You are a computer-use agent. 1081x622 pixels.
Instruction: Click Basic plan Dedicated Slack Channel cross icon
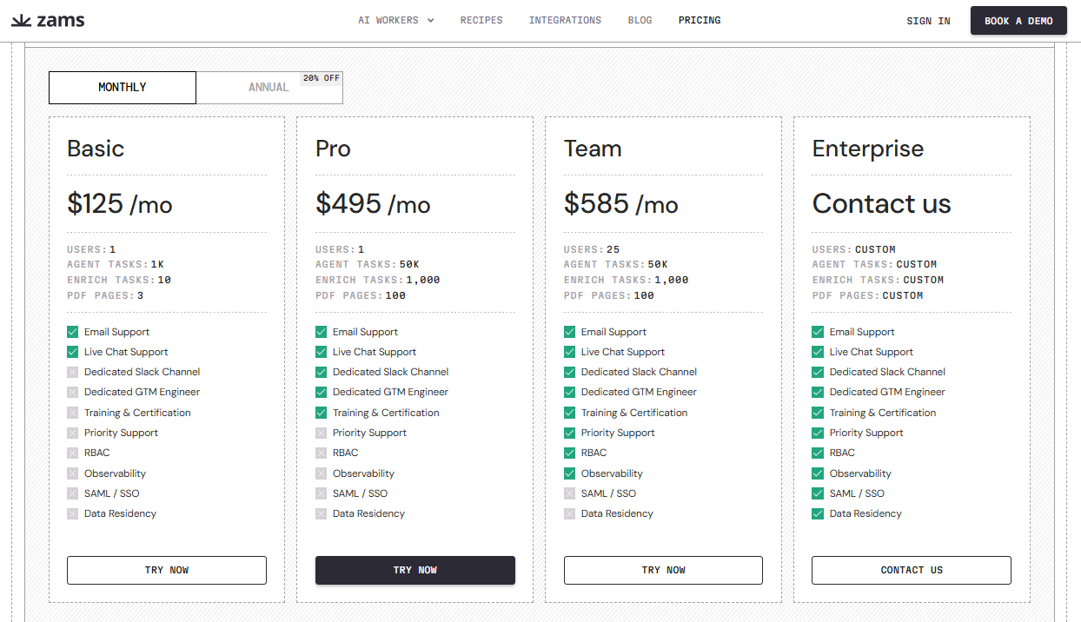(73, 372)
